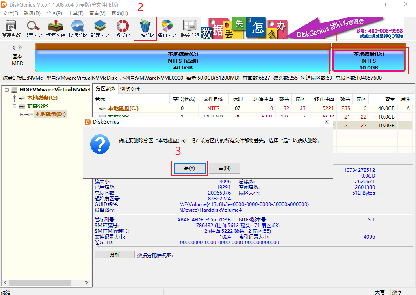Click the 属性 column header
The image size is (416, 295).
click(x=405, y=99)
